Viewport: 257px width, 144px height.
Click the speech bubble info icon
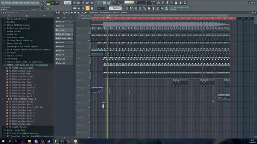[185, 3]
